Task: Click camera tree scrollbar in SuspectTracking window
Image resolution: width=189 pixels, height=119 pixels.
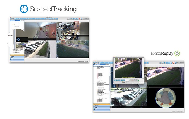Action: pos(14,37)
